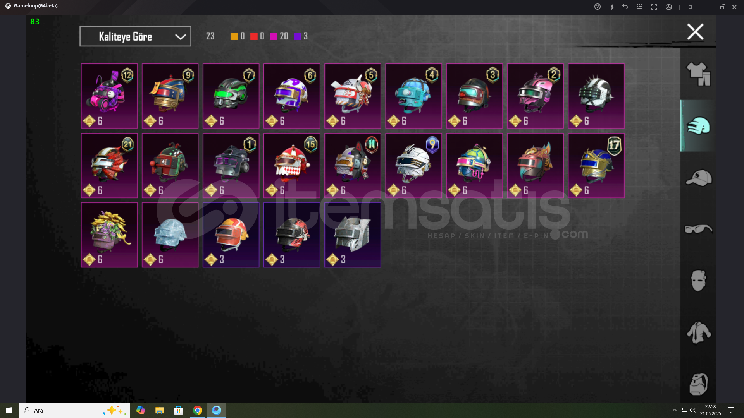Select the glasses category icon
Viewport: 744px width, 418px height.
(x=698, y=229)
